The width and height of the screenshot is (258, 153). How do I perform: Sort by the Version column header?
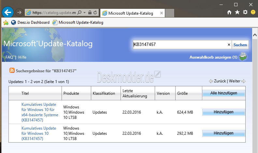[x=163, y=93]
